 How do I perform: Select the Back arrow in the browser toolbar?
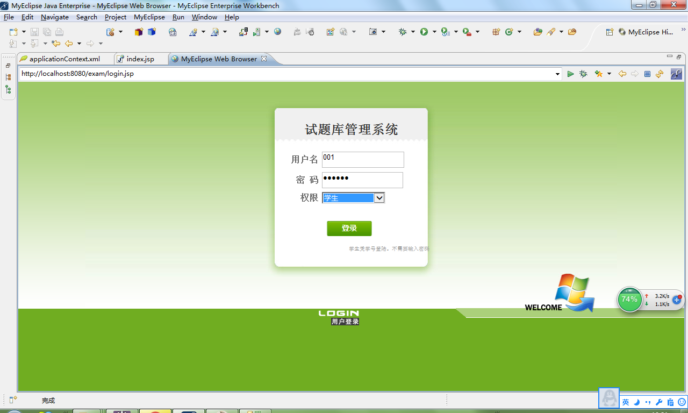tap(621, 74)
